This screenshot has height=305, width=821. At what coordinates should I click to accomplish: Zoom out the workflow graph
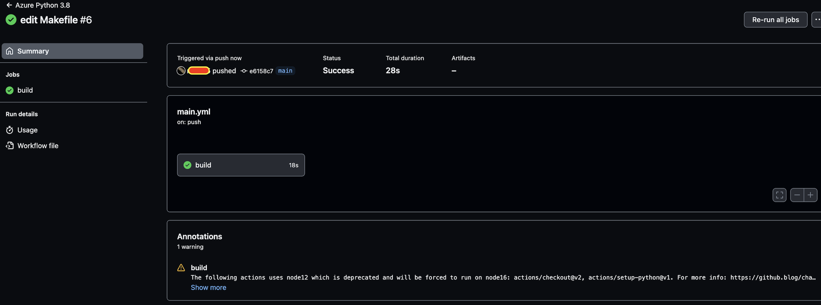(x=797, y=195)
